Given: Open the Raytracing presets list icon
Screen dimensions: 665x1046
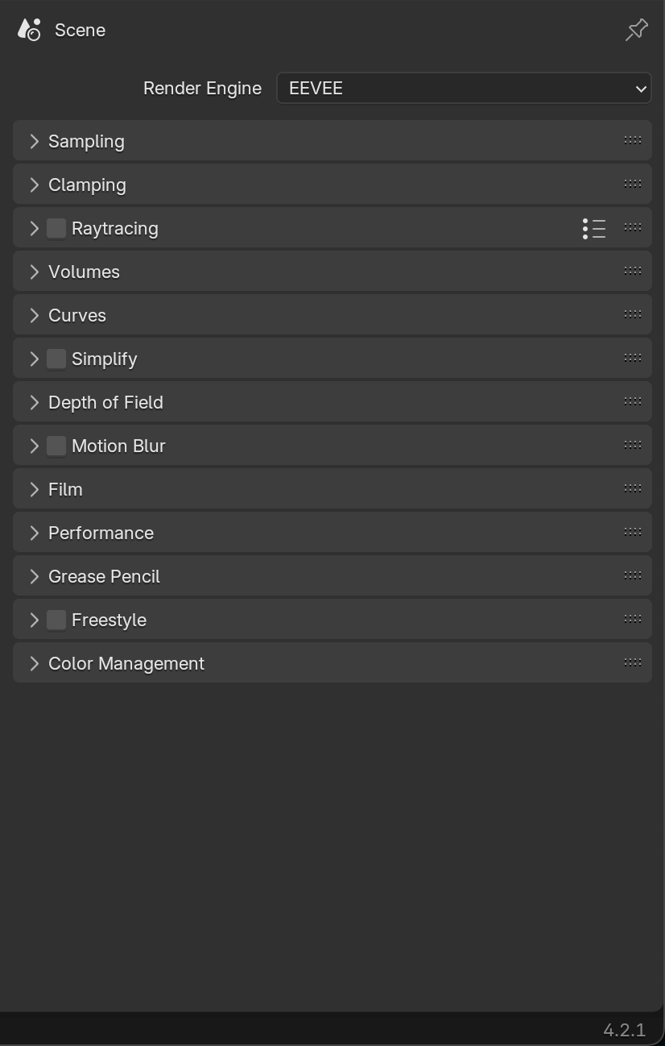Looking at the screenshot, I should [x=594, y=229].
